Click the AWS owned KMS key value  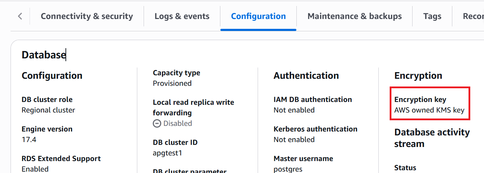pyautogui.click(x=429, y=110)
